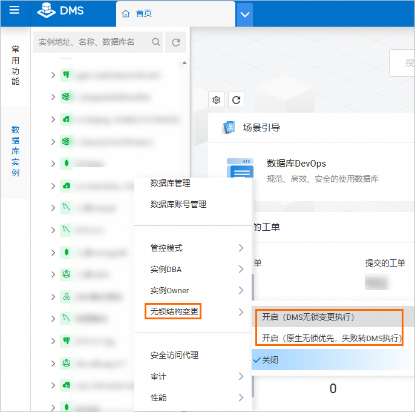Screen dimensions: 415x412
Task: Open the 常用功能 side tab
Action: click(x=15, y=65)
